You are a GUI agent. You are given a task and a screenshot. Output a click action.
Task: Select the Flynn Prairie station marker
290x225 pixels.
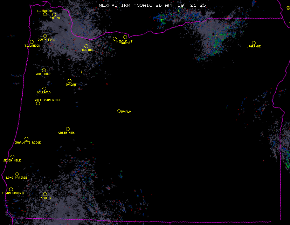pyautogui.click(x=11, y=190)
